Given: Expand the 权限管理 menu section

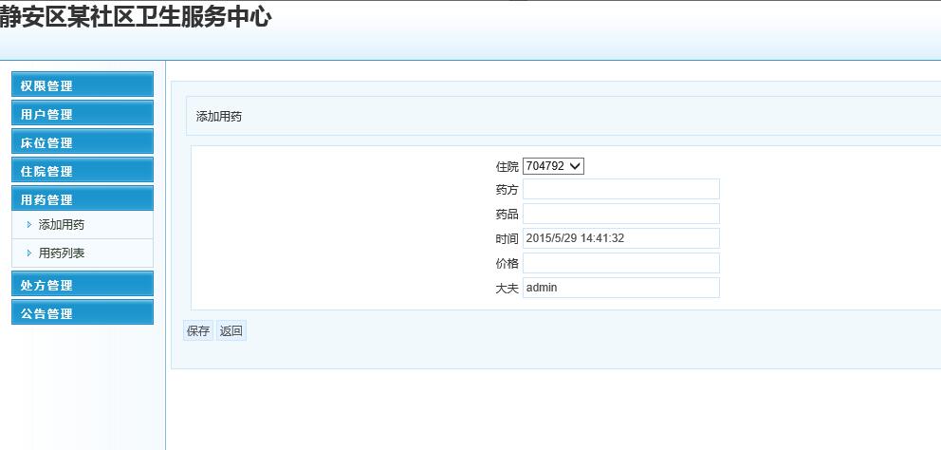Looking at the screenshot, I should click(83, 84).
